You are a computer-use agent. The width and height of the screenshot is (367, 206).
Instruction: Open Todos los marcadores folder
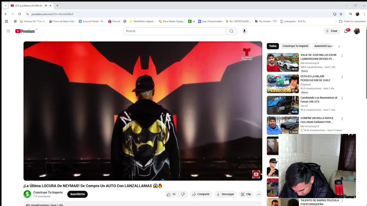coord(352,21)
